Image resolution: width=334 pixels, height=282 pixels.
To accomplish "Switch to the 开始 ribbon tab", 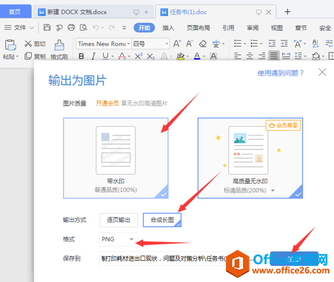I will point(144,28).
